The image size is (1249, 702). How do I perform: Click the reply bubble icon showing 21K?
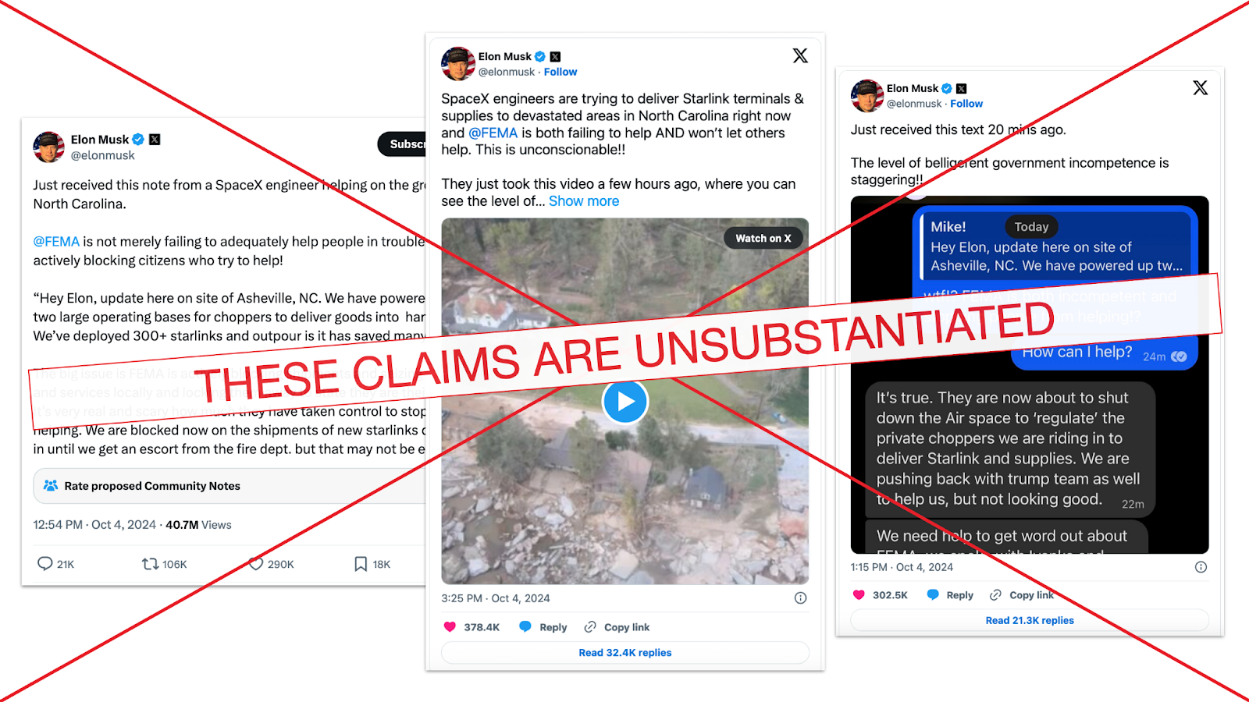pos(45,563)
